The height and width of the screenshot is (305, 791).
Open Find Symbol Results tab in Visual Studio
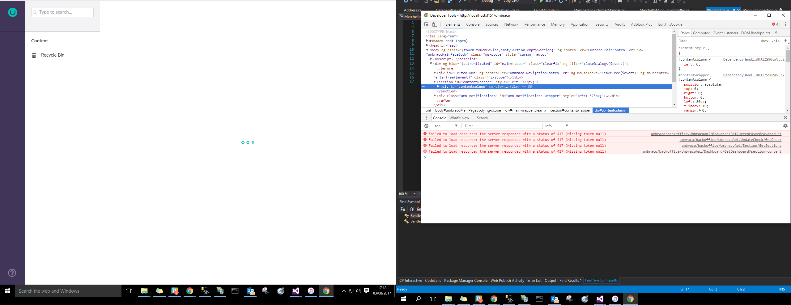coord(601,280)
